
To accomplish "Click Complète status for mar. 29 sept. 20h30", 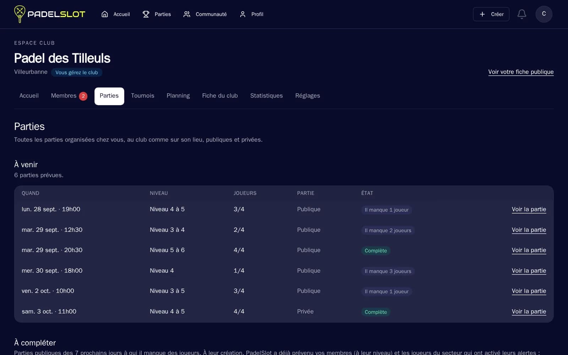I will click(x=376, y=251).
